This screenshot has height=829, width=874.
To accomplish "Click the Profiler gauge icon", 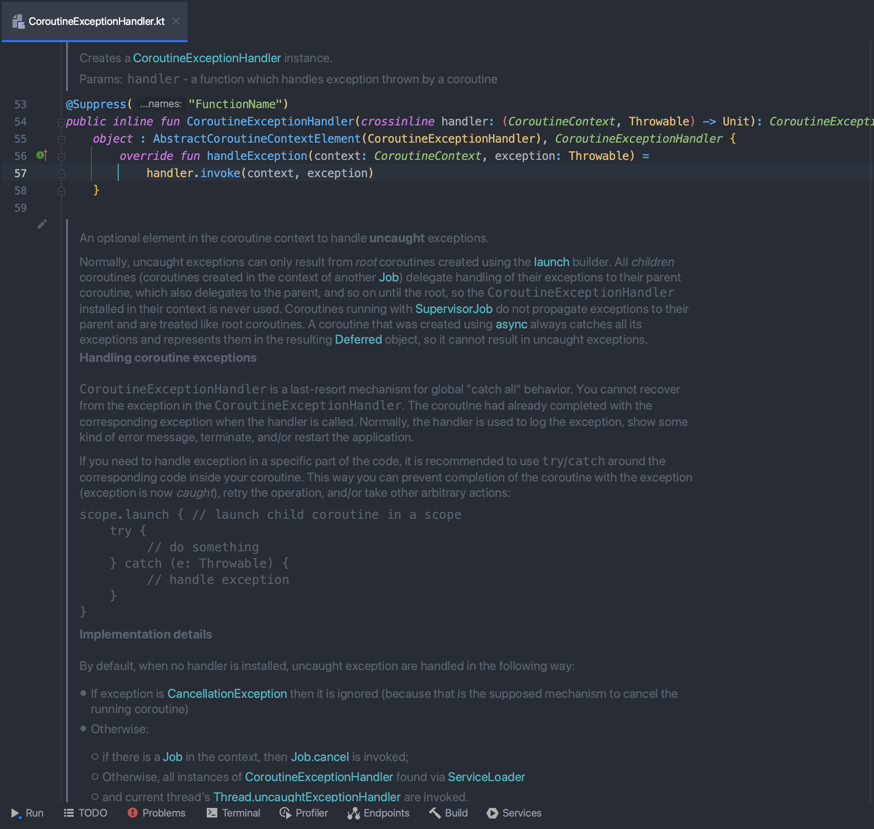I will pos(285,813).
